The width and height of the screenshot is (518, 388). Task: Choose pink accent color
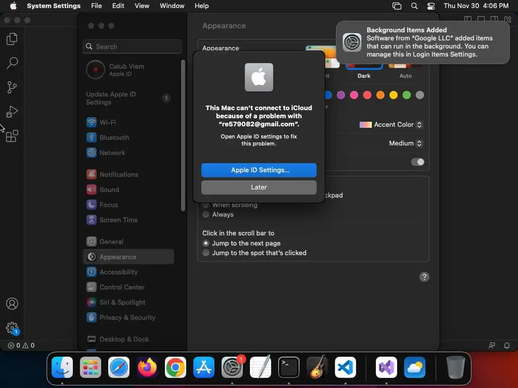click(354, 95)
